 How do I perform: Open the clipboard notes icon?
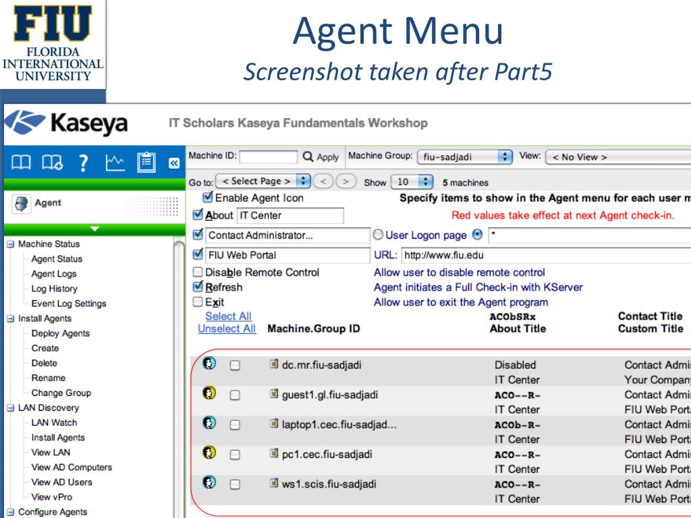[146, 163]
